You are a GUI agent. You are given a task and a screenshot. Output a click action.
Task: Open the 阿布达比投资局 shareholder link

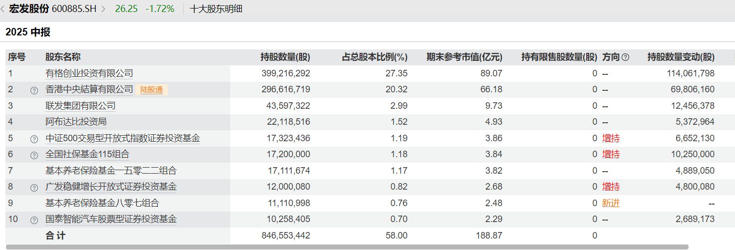pyautogui.click(x=76, y=122)
